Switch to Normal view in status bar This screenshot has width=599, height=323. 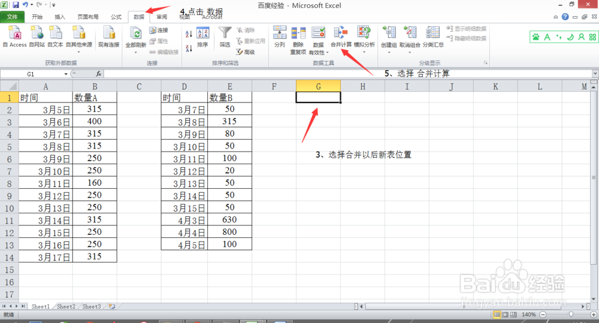[x=497, y=315]
